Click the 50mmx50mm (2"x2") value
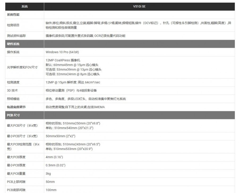 coord(61,136)
